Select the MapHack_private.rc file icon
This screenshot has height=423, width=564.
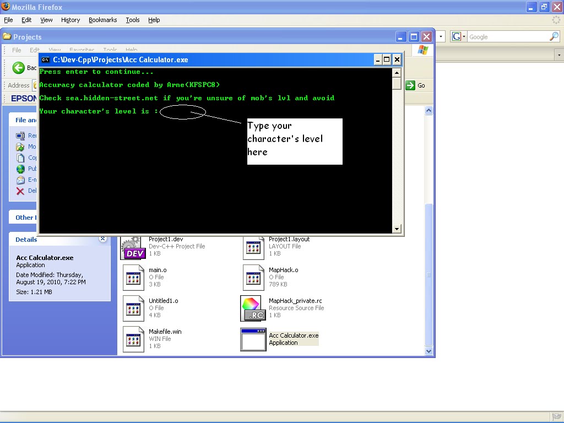coord(253,308)
